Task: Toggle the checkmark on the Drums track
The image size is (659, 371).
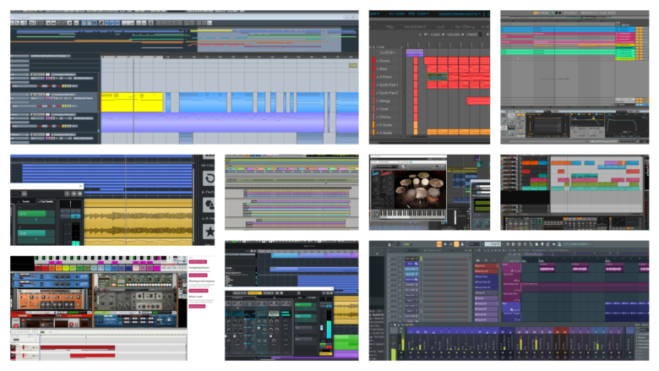Action: [x=378, y=61]
